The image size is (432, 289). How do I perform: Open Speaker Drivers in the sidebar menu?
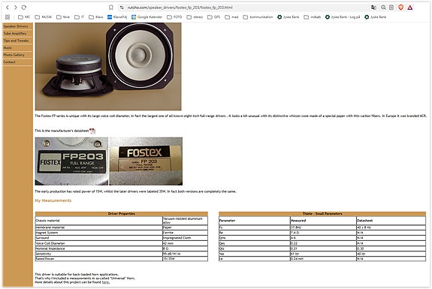point(17,26)
